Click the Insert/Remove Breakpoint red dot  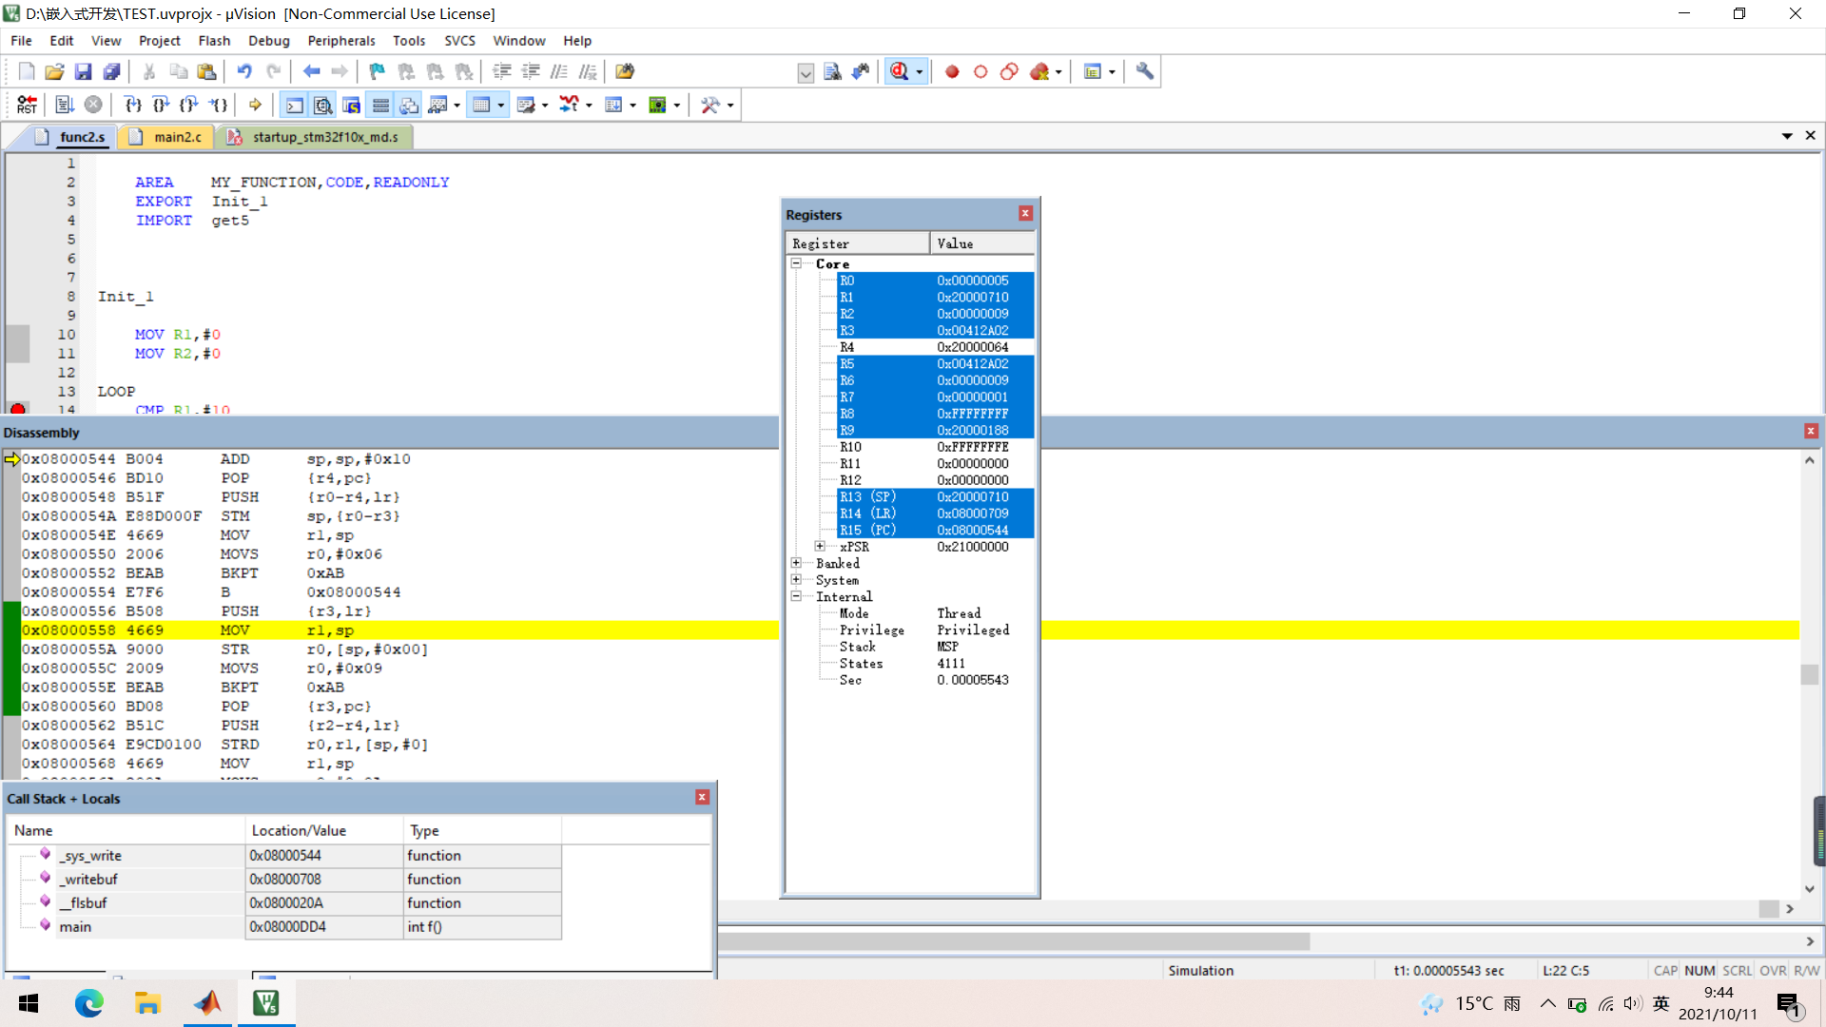(952, 71)
